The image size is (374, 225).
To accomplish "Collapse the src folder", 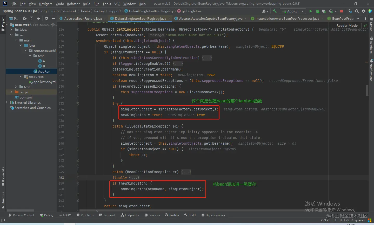I will coord(11,35).
